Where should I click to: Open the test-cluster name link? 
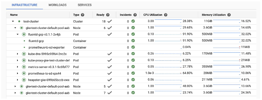pyautogui.click(x=31, y=21)
